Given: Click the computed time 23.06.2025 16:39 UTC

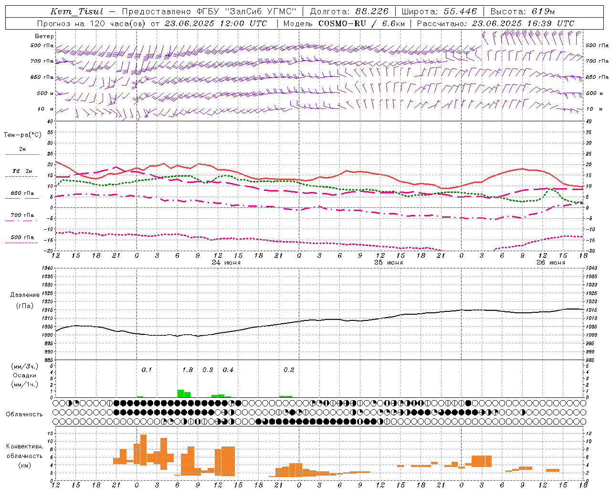Looking at the screenshot, I should 523,23.
